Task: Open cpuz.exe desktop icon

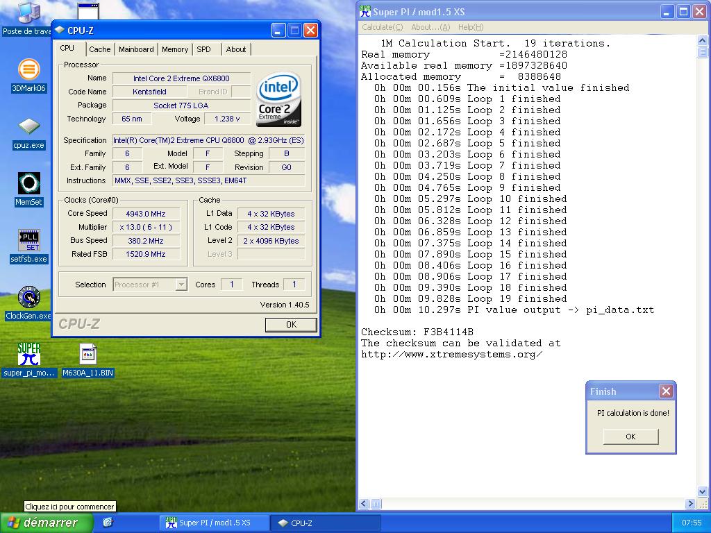Action: click(28, 133)
